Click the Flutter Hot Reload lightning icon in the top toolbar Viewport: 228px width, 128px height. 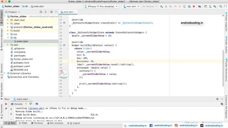click(180, 6)
